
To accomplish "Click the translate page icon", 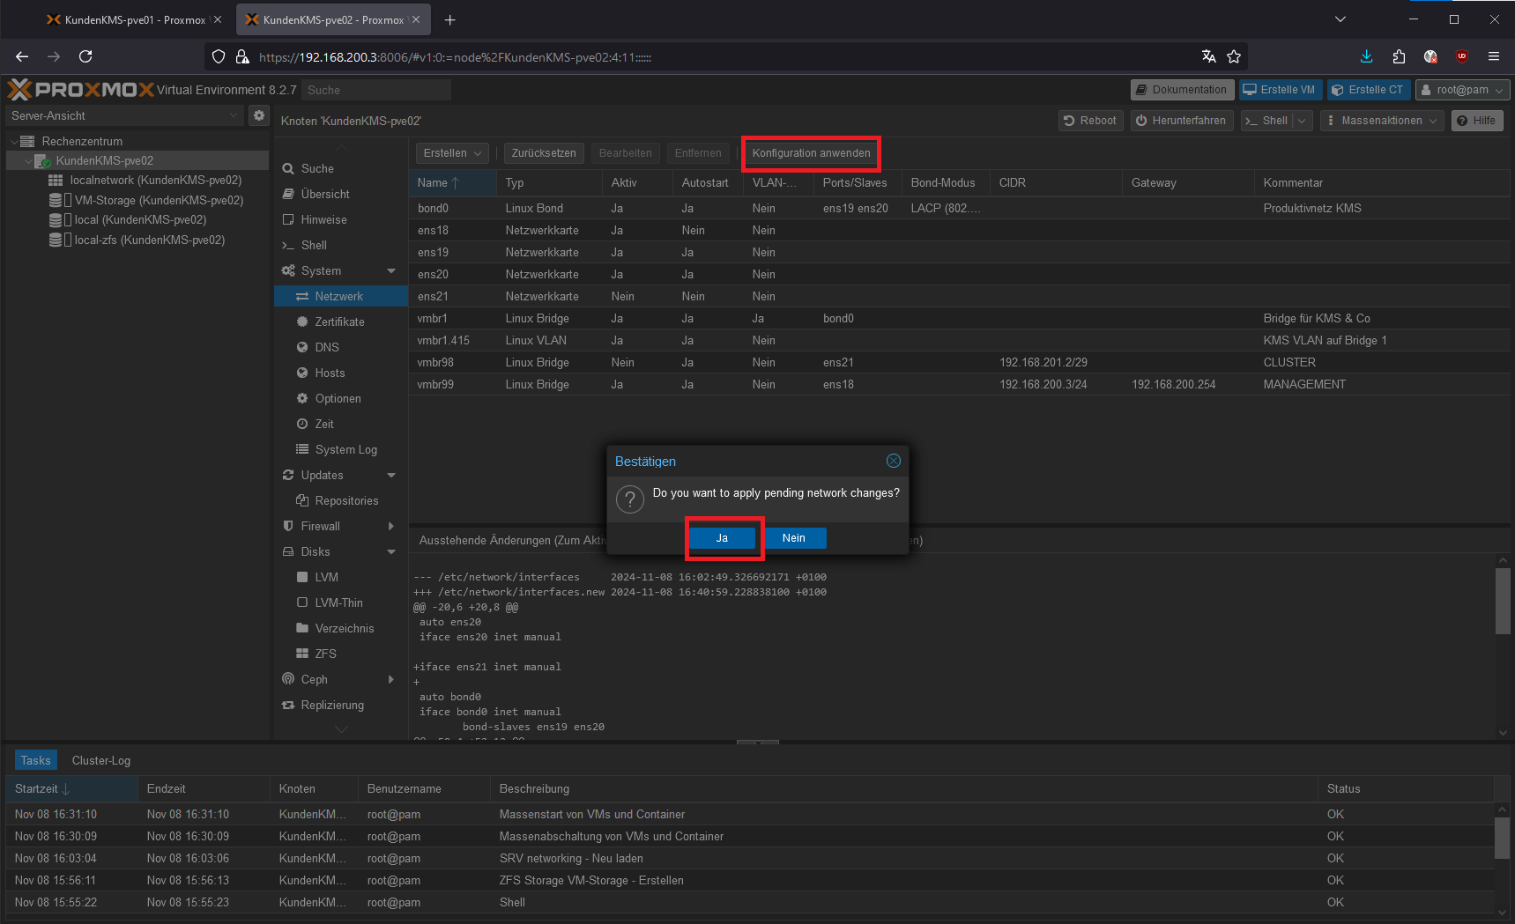I will point(1208,56).
